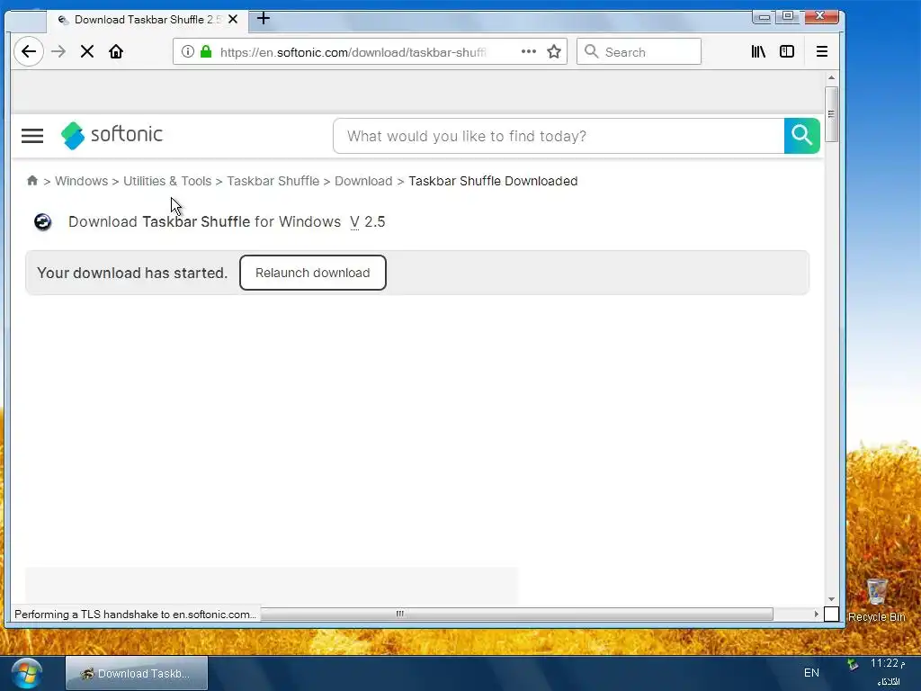The image size is (921, 691).
Task: Click the vertical scrollbar thumb
Action: [831, 114]
